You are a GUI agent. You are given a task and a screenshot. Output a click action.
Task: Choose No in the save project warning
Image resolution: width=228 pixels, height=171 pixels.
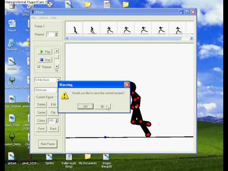(103, 106)
